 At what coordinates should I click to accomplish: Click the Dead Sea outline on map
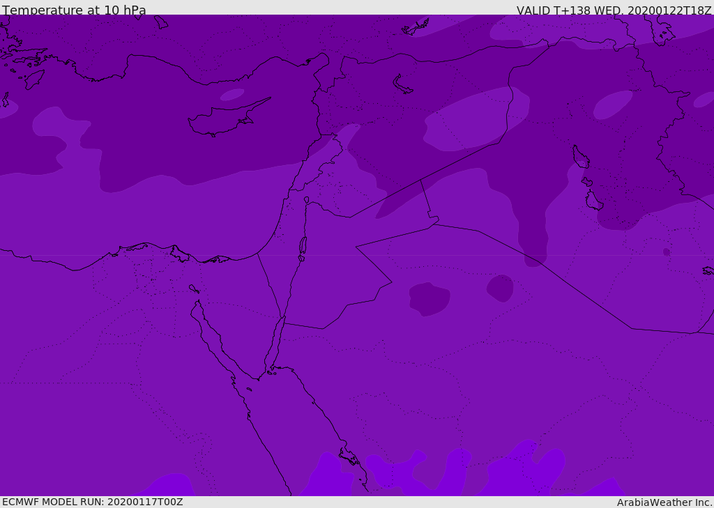[x=303, y=248]
